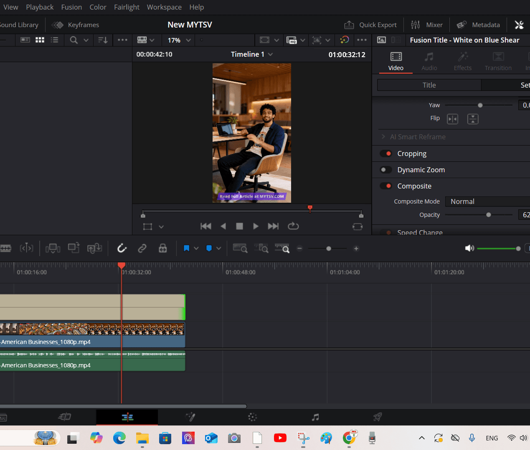Toggle timeline snapping magnet
This screenshot has height=450, width=530.
point(122,249)
